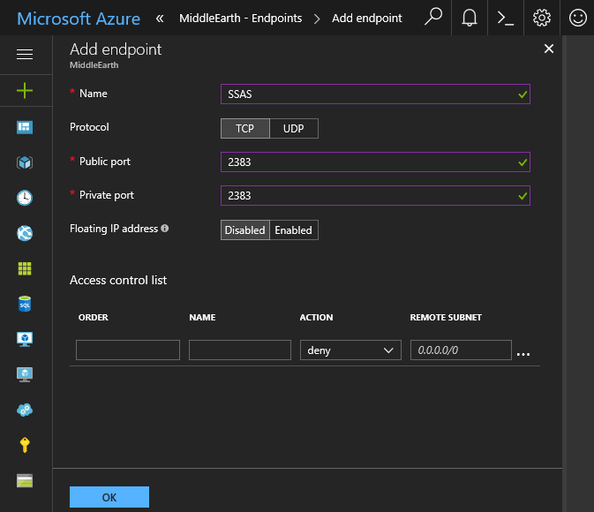594x512 pixels.
Task: Set Floating IP address to Enabled
Action: (x=294, y=230)
